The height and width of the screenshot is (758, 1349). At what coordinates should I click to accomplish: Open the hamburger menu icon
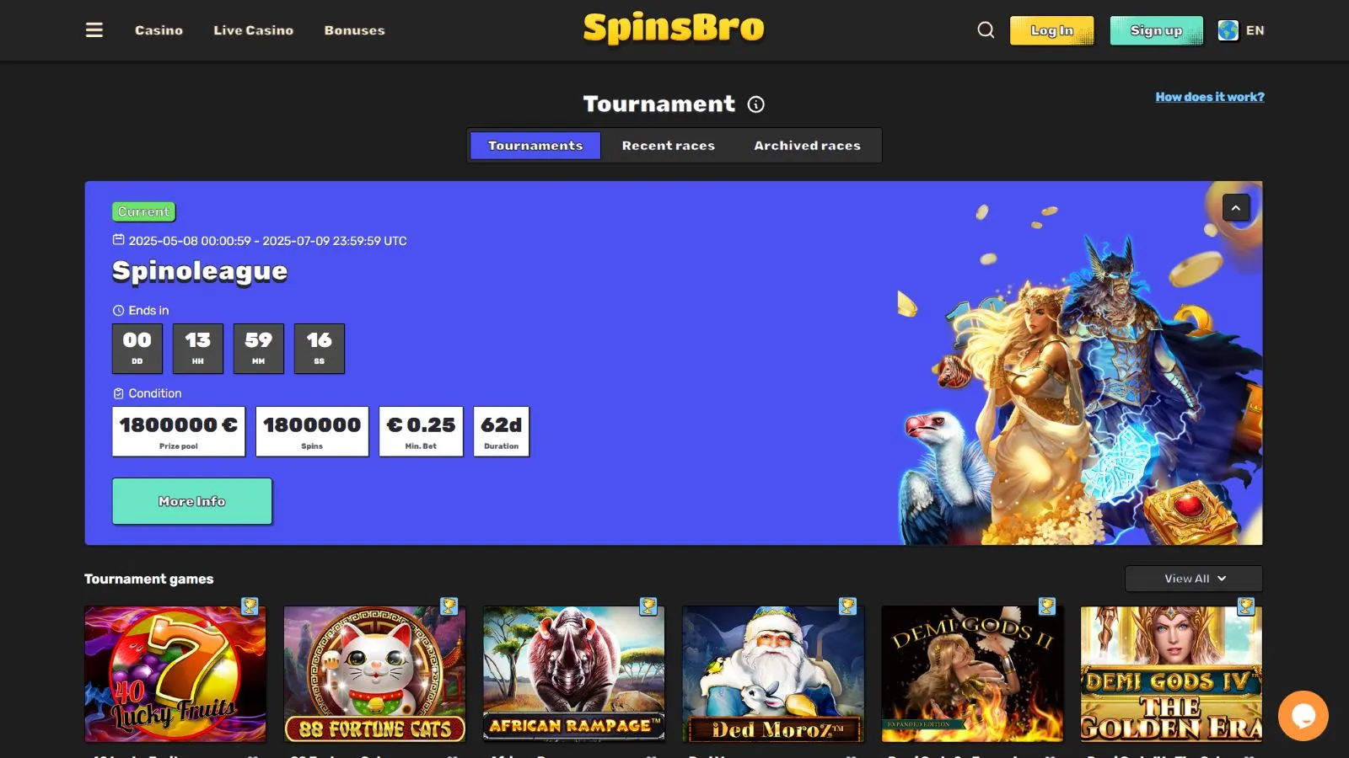click(94, 30)
